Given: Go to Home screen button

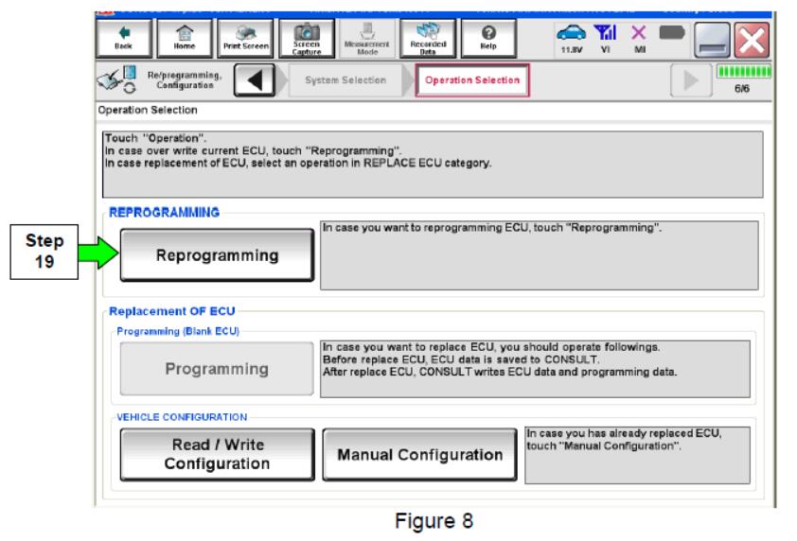Looking at the screenshot, I should pyautogui.click(x=185, y=38).
